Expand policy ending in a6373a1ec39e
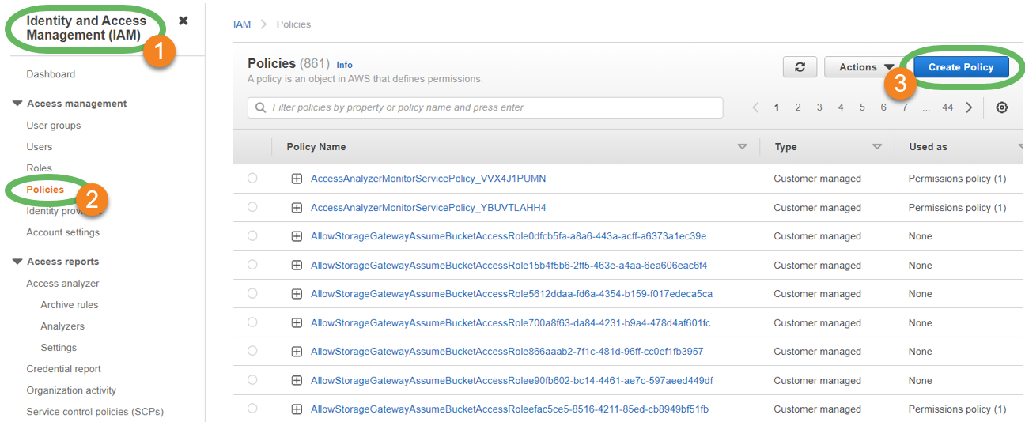Screen dimensions: 1025x422 click(297, 236)
